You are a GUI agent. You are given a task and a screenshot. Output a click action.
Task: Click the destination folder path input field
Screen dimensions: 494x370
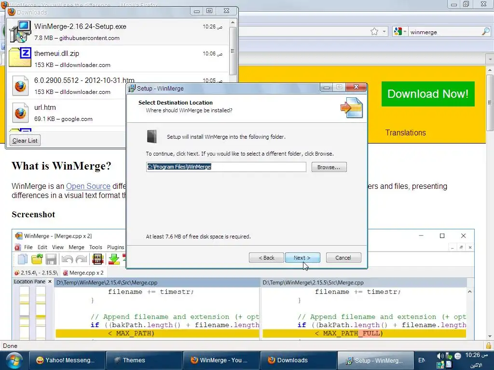tap(226, 167)
